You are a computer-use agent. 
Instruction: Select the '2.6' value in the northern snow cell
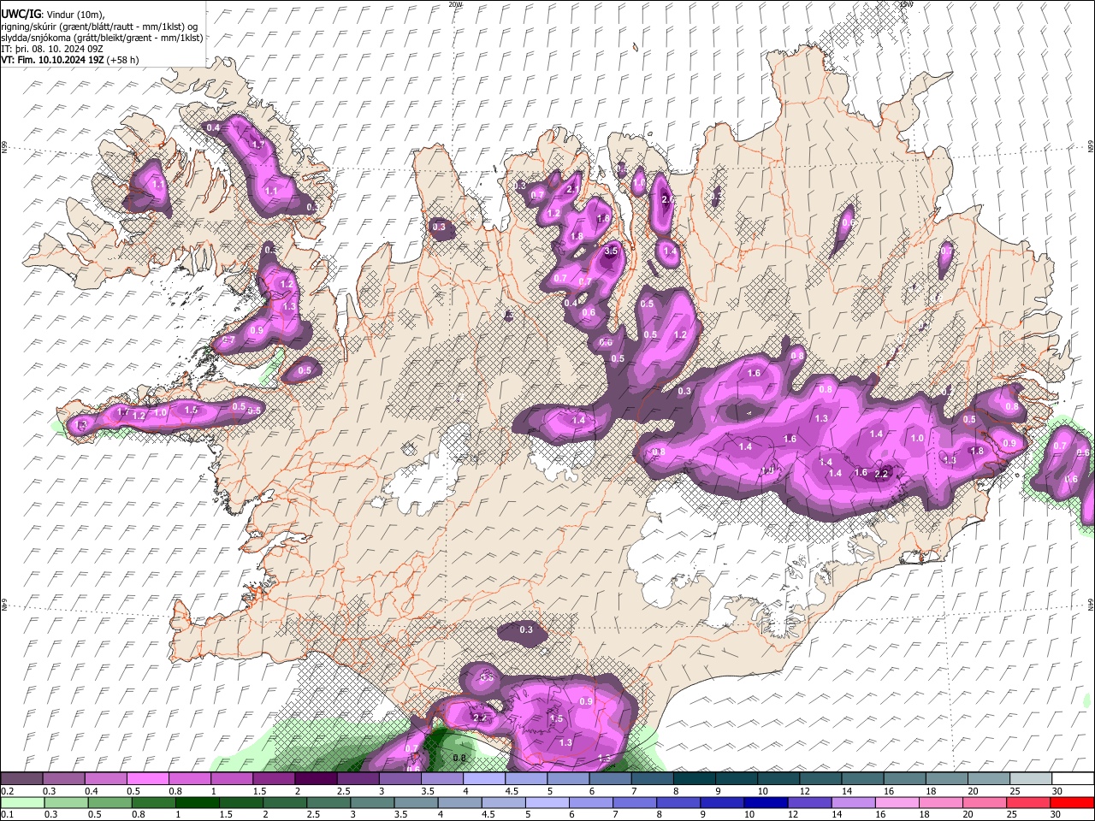pyautogui.click(x=668, y=199)
